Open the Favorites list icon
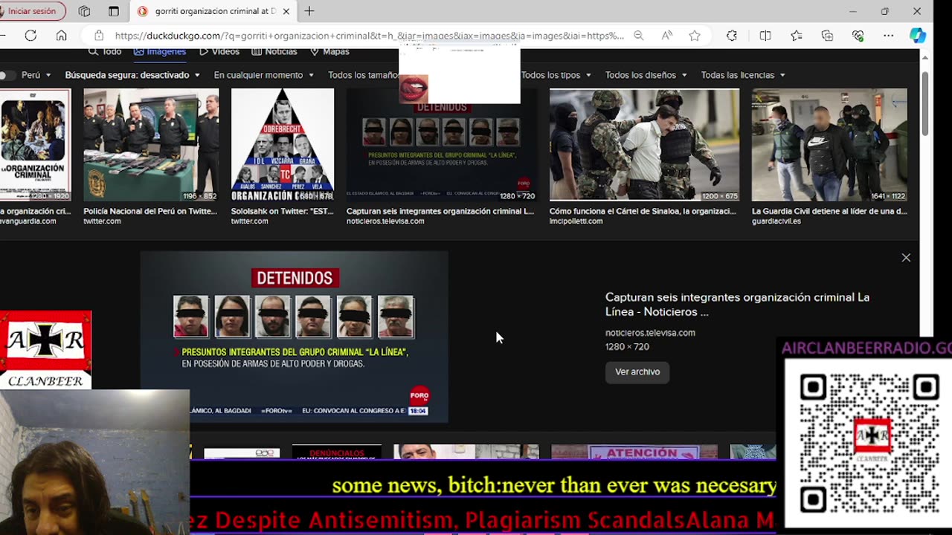The width and height of the screenshot is (952, 535). [797, 36]
